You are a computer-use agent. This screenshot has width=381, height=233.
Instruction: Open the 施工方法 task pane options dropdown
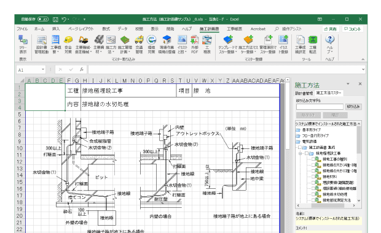pos(348,84)
